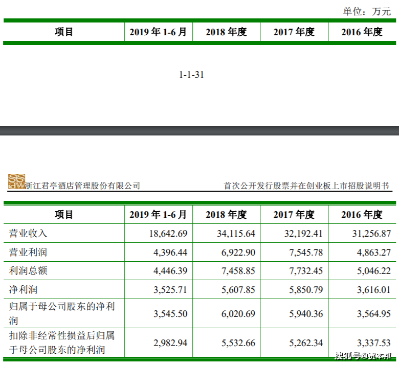Image resolution: width=399 pixels, height=365 pixels.
Task: Click 2019 年 1-6 月 header in the lower table
Action: coord(158,215)
